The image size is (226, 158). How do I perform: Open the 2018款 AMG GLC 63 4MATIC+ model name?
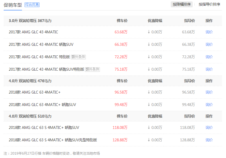[35, 92]
